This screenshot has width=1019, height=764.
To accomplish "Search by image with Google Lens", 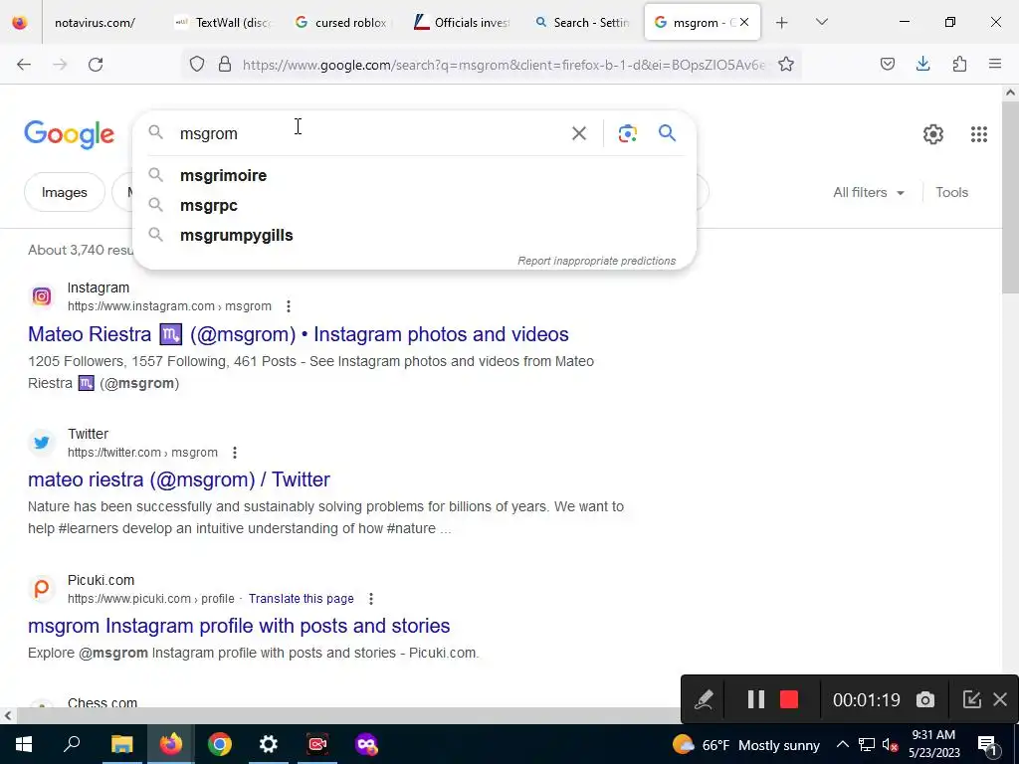I will (627, 134).
